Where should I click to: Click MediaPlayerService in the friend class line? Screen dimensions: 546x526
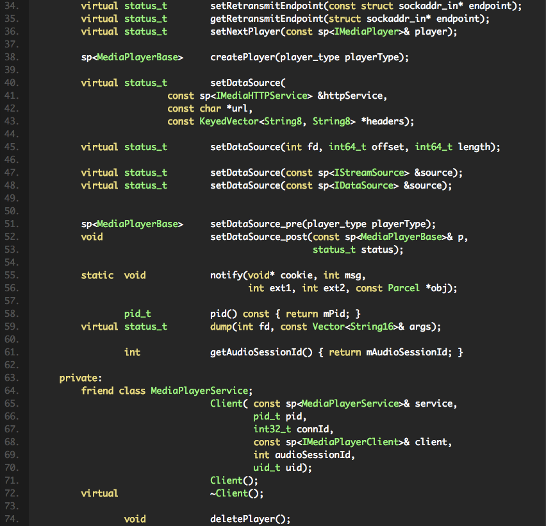coord(199,391)
